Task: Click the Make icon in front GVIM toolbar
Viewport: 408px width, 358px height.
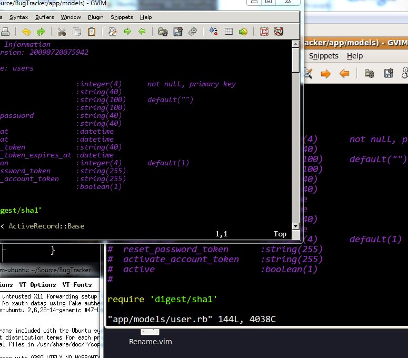Action: [x=214, y=32]
